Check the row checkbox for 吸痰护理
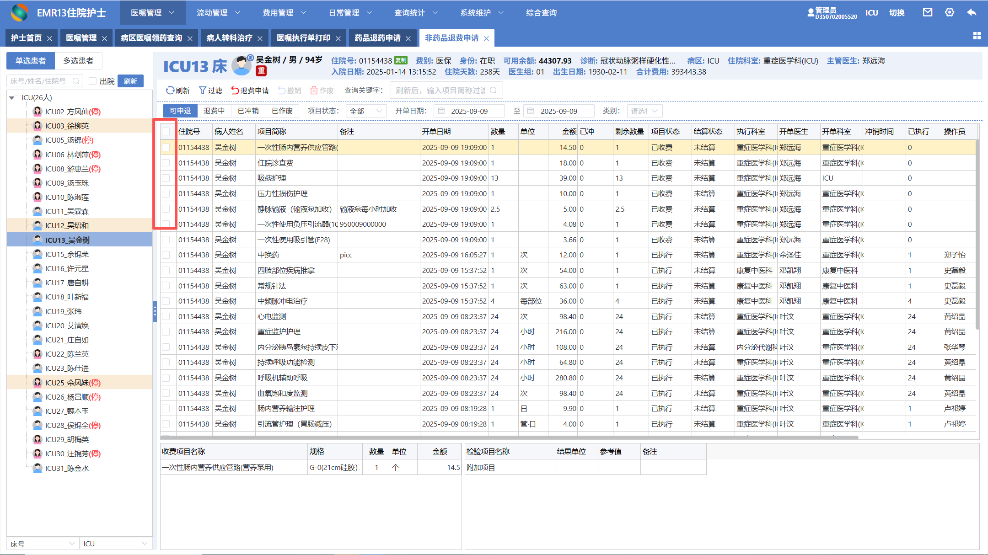 [x=166, y=178]
